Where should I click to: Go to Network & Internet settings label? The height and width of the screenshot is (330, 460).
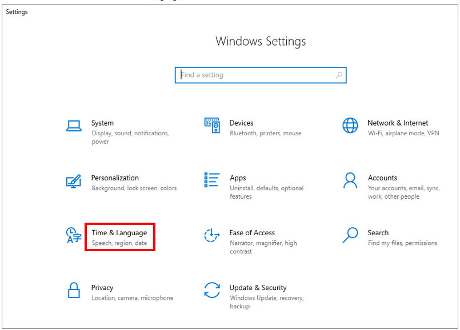pyautogui.click(x=397, y=123)
